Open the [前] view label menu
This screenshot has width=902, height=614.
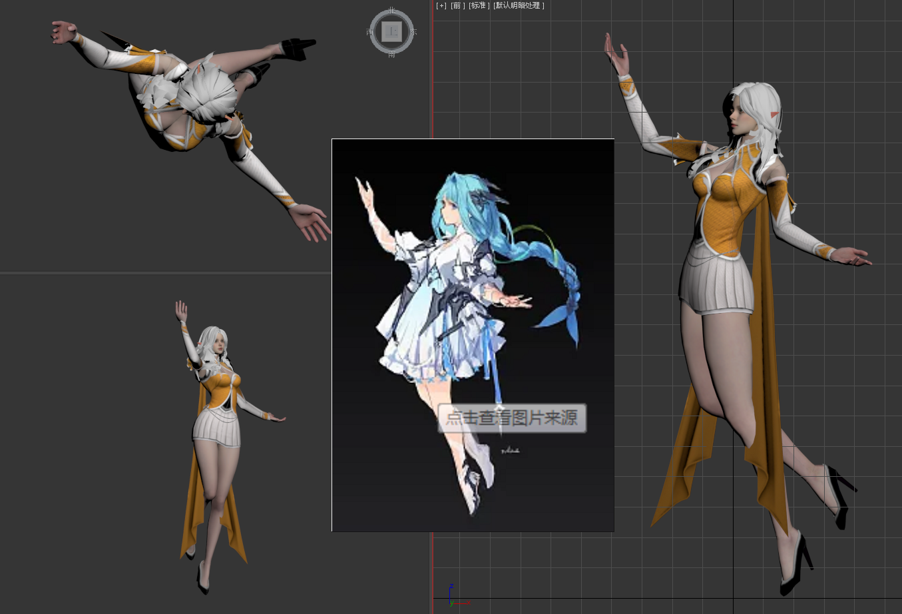coord(458,5)
